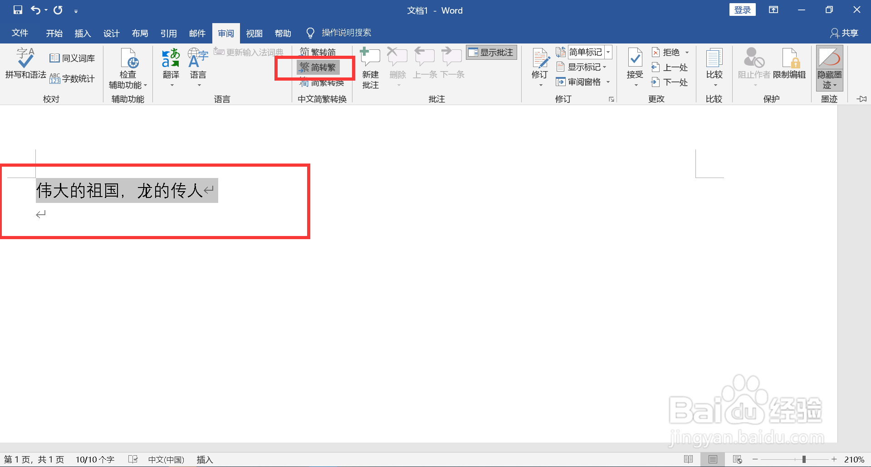
Task: Click in the text 伟大的祖国，龙的传人
Action: click(119, 190)
